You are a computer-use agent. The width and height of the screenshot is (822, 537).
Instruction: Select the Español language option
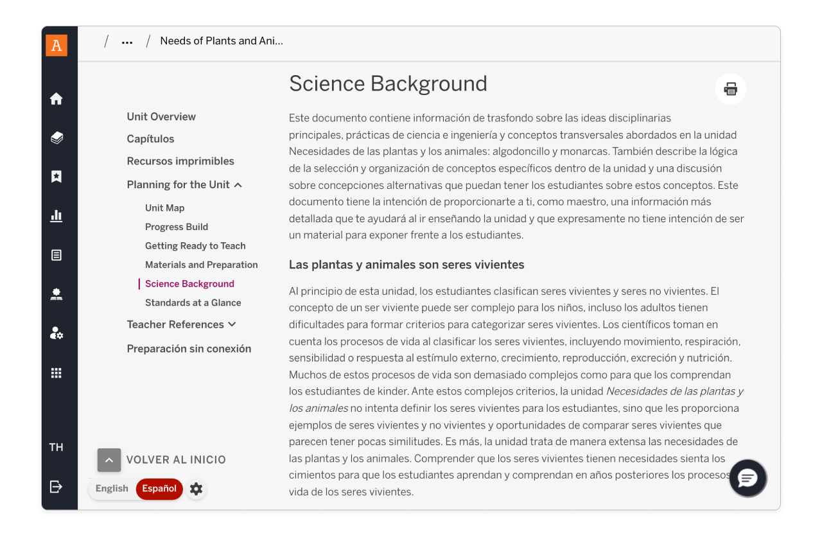pos(159,489)
